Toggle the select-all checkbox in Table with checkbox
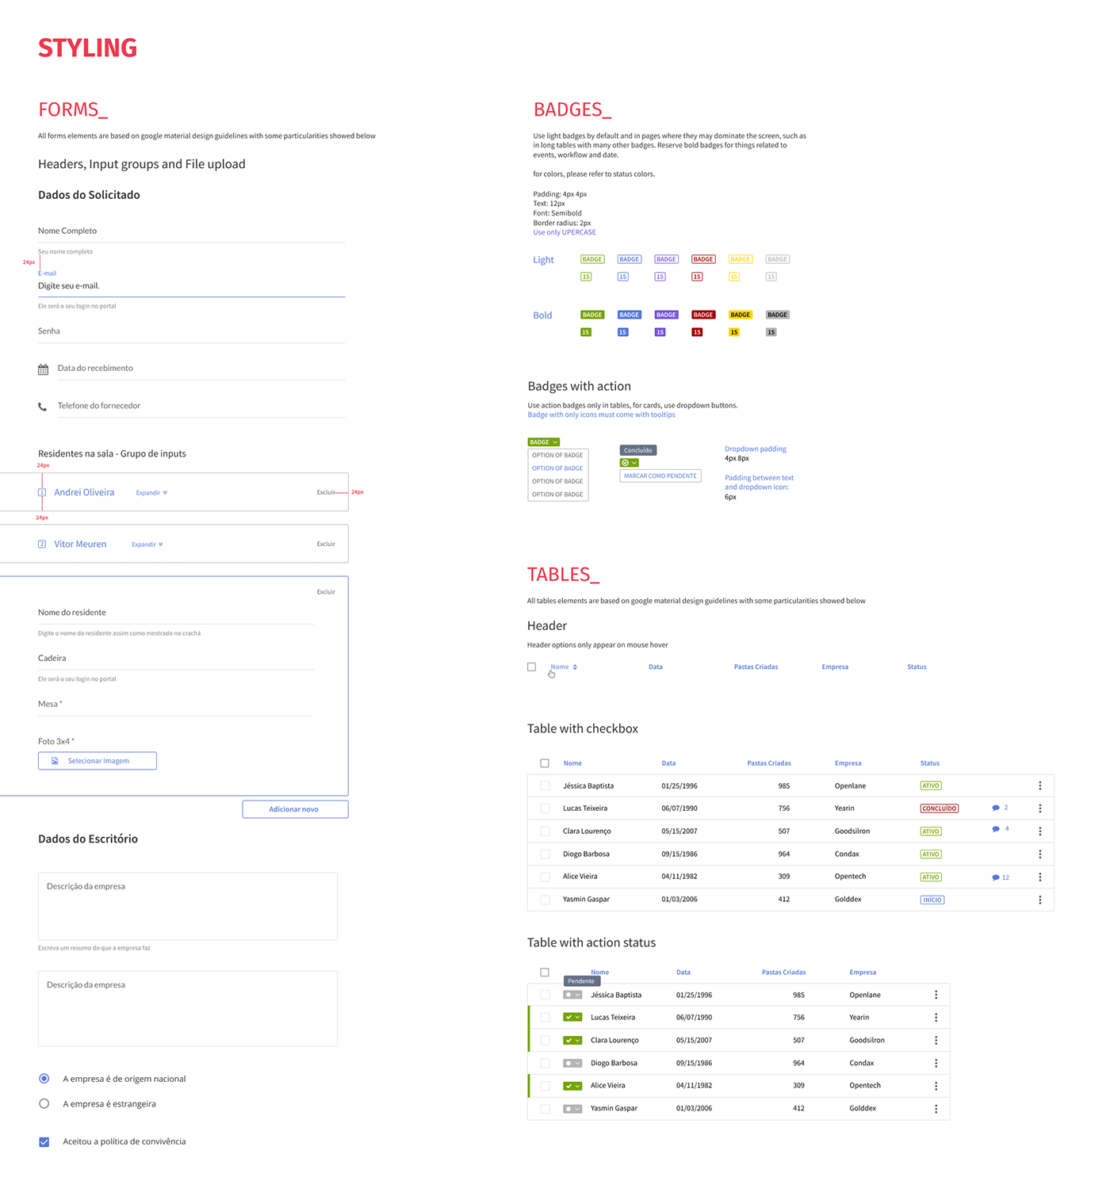The height and width of the screenshot is (1177, 1110). coord(545,763)
